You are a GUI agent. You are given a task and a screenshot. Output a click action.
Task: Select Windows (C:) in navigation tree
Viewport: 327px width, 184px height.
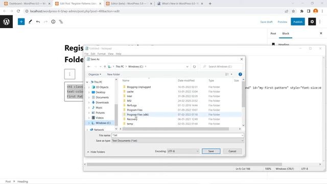pyautogui.click(x=103, y=123)
